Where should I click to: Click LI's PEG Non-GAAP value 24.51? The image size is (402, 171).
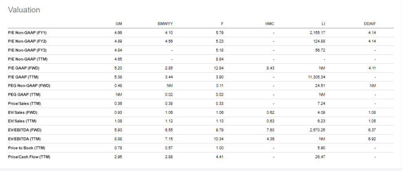click(320, 85)
